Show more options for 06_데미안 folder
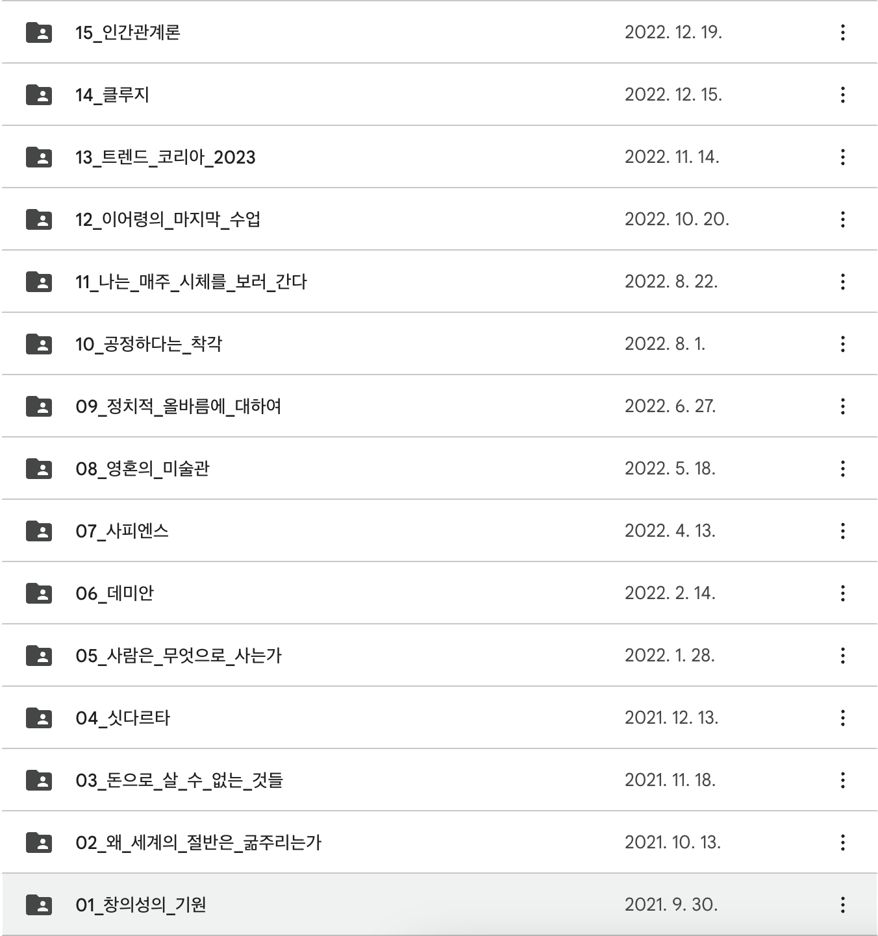 tap(842, 593)
